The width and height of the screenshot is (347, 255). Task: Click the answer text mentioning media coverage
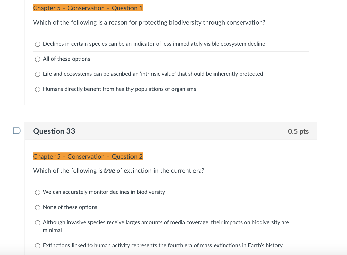166,222
